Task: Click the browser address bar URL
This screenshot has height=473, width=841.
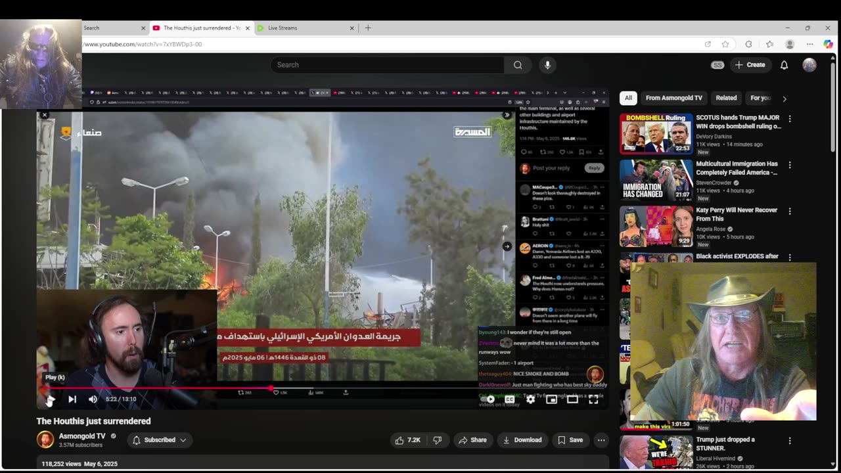Action: pyautogui.click(x=143, y=44)
